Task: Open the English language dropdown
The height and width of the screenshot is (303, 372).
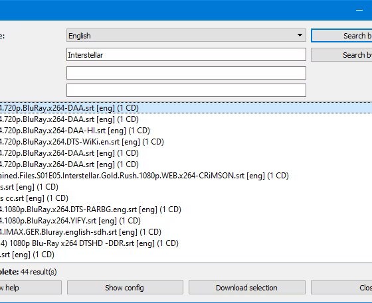Action: tap(186, 36)
